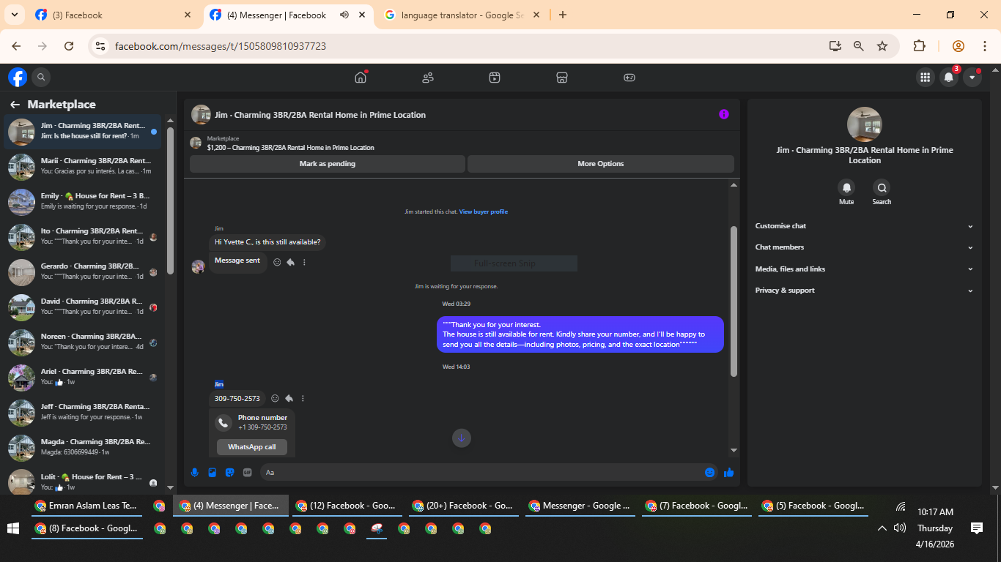
Task: Expand the Customise chat section
Action: point(865,226)
